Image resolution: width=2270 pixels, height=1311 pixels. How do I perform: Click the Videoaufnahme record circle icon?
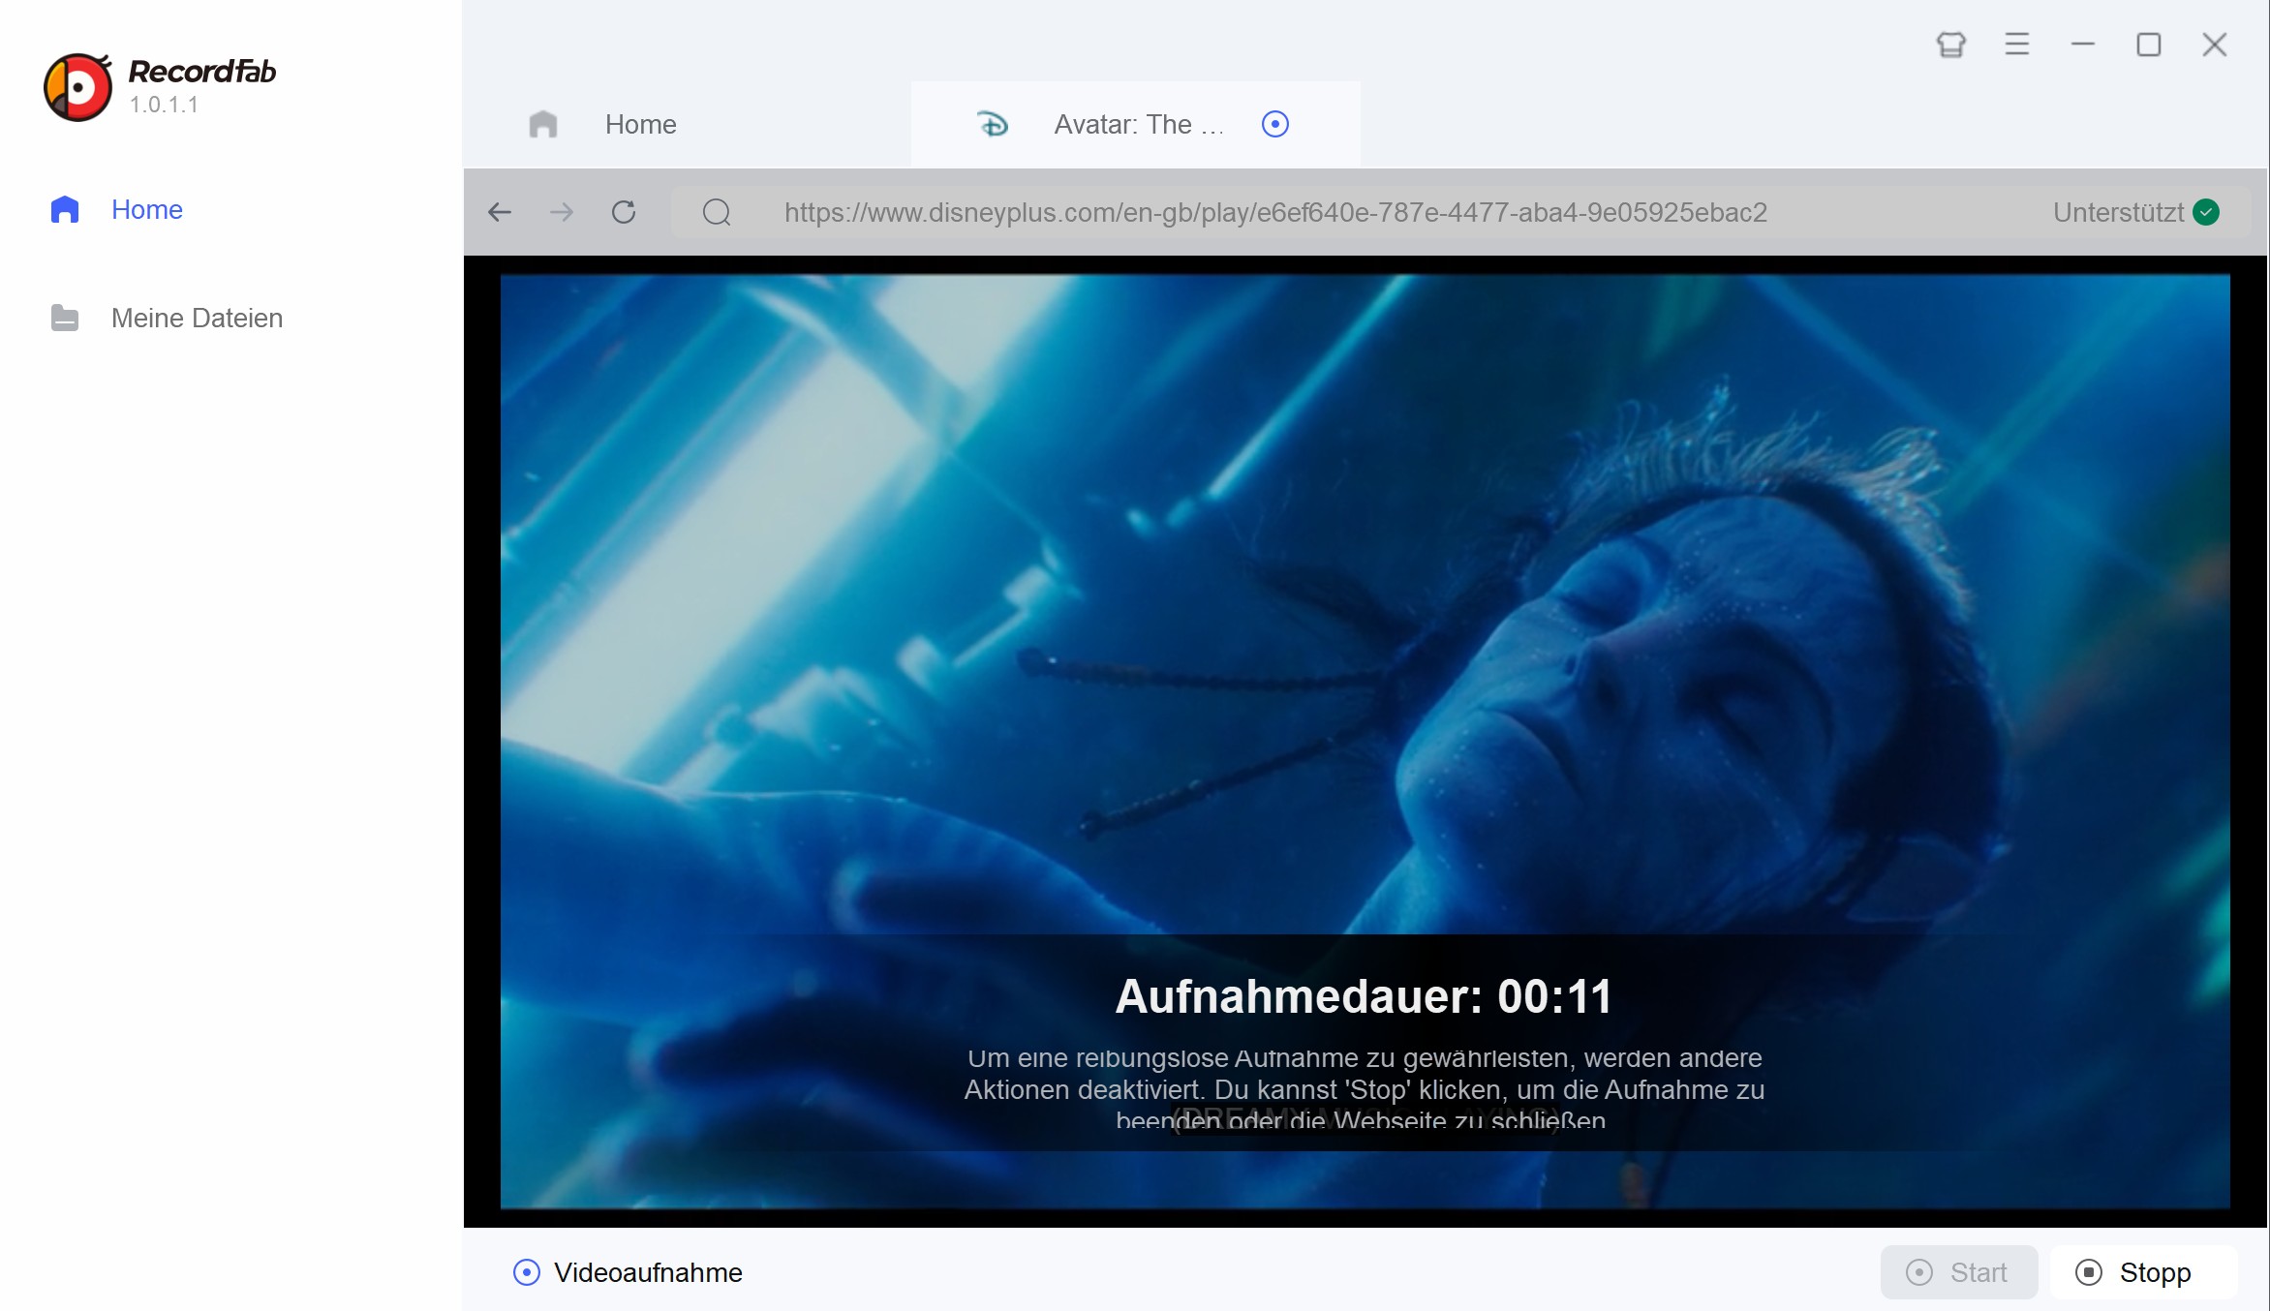(526, 1272)
